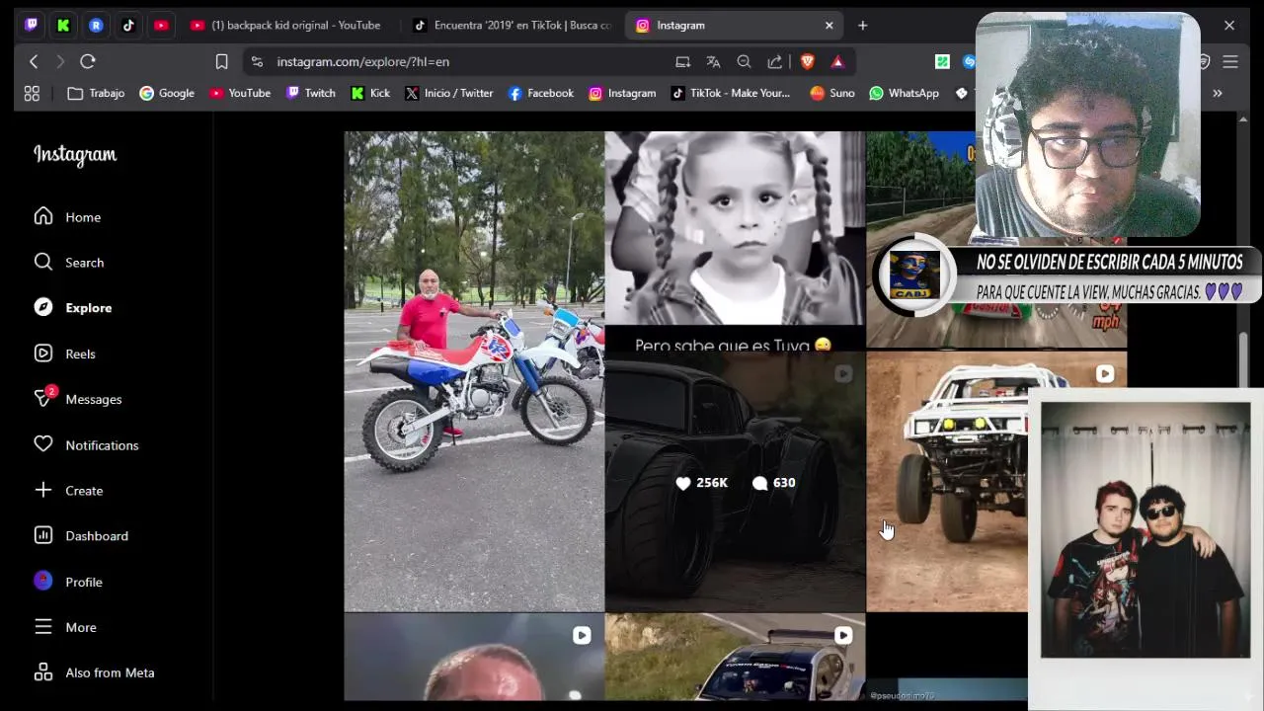Open Search in Instagram sidebar
The height and width of the screenshot is (711, 1264).
point(68,262)
